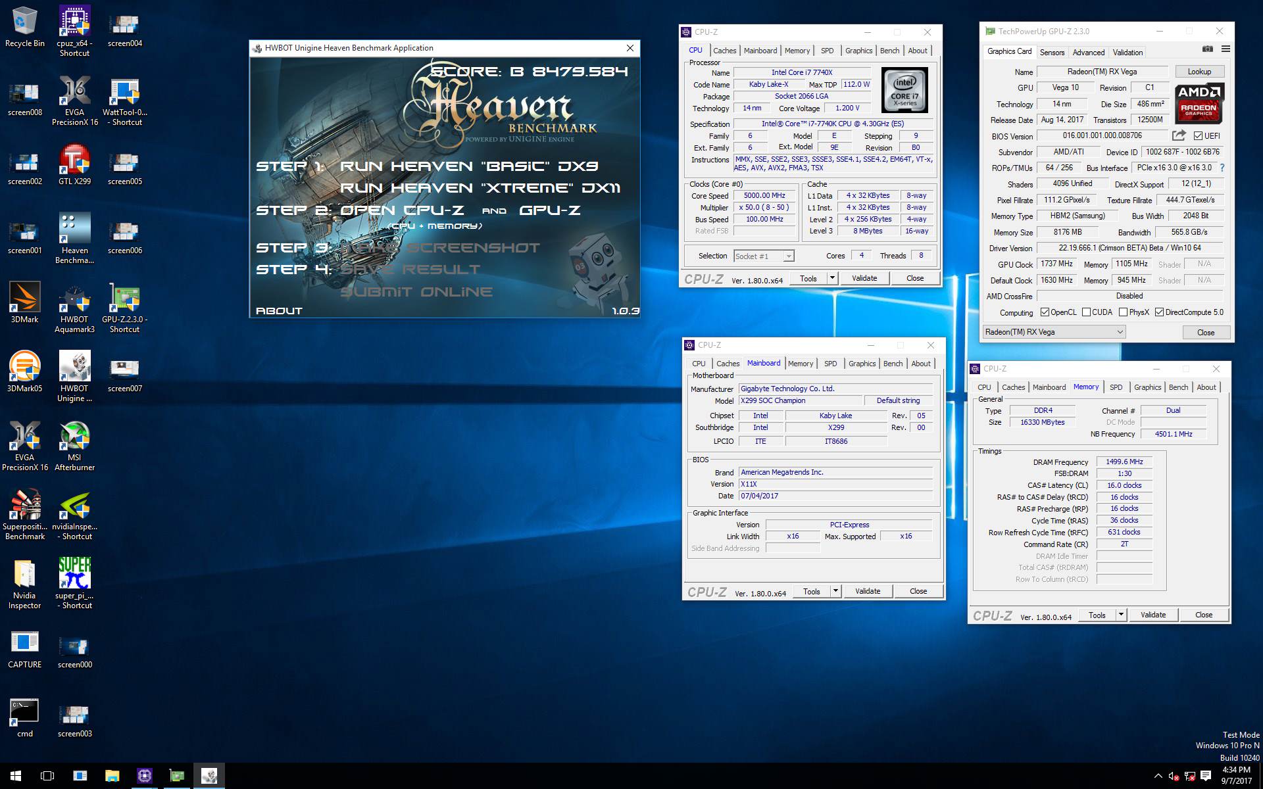The width and height of the screenshot is (1263, 789).
Task: Open screen004 screenshot thumbnail on desktop
Action: [x=124, y=30]
